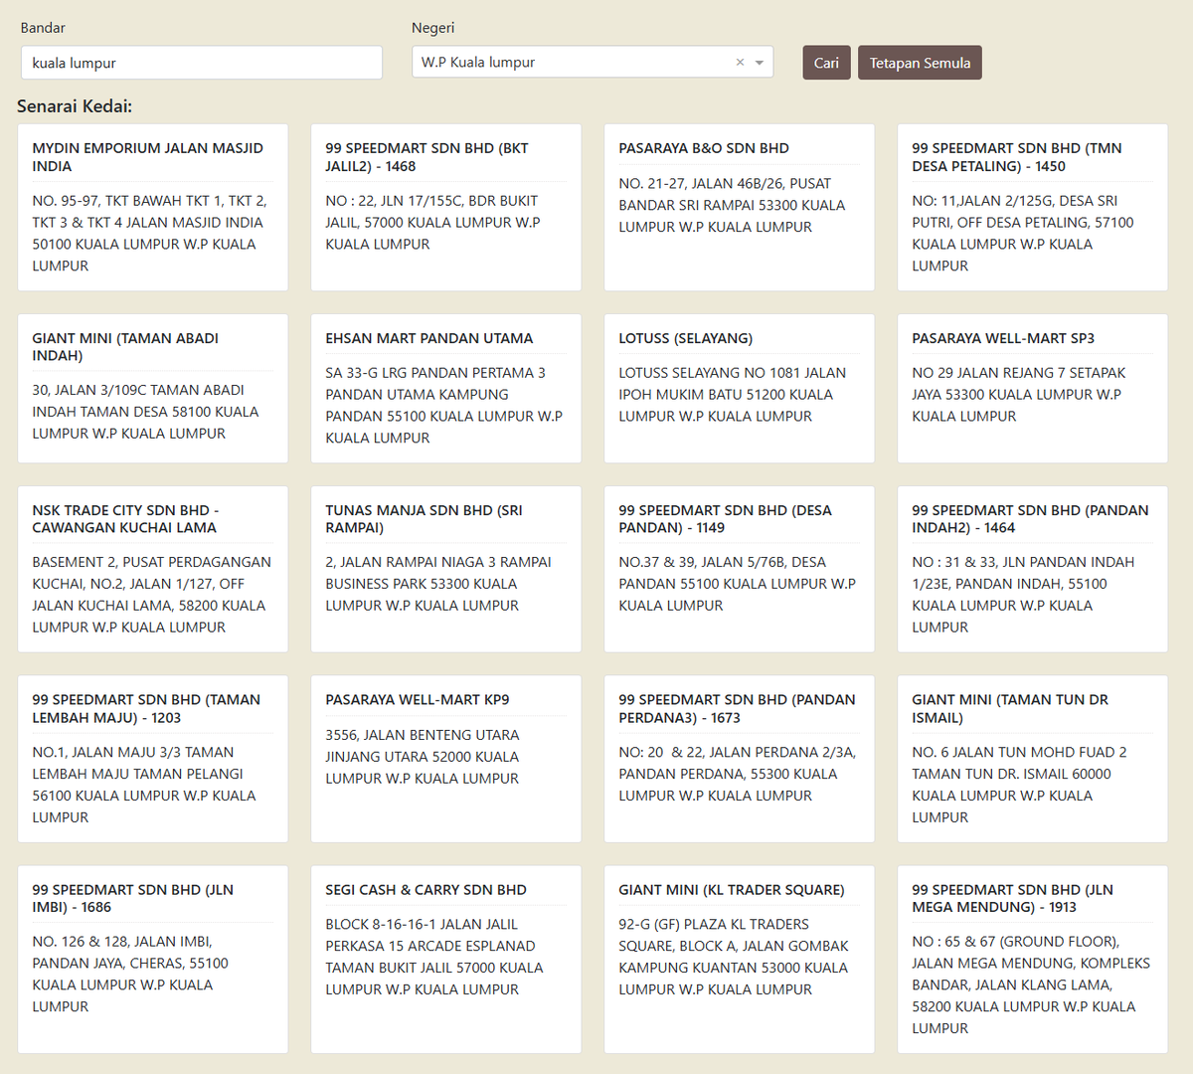Click LOTUSS (SELAYANG) store title
Screen dimensions: 1193x1074
click(x=686, y=338)
